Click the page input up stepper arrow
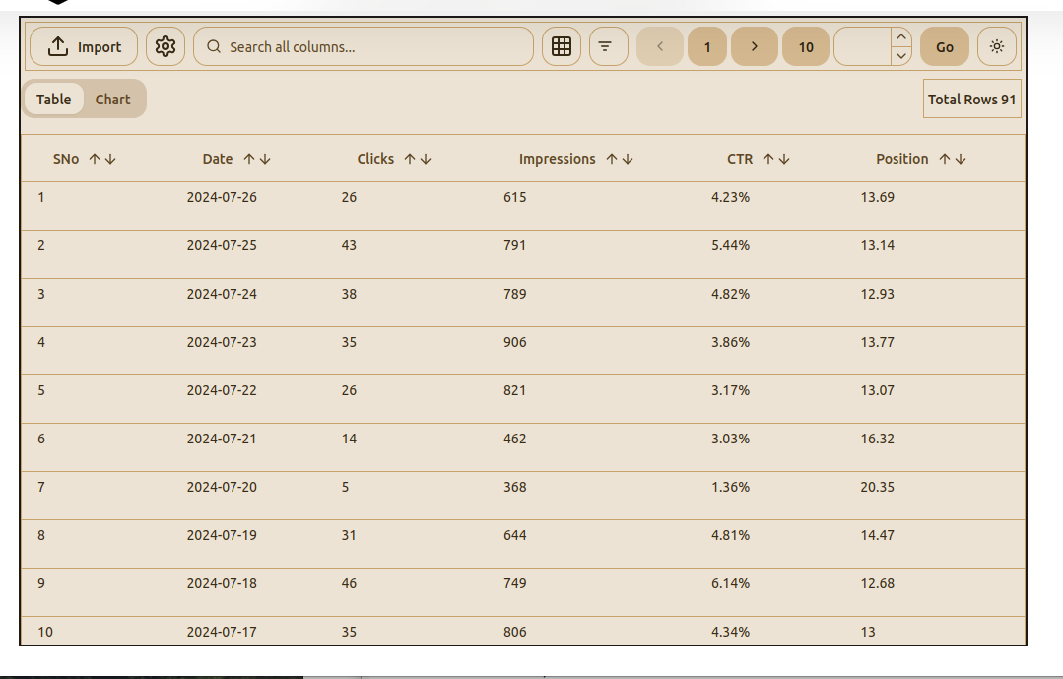The height and width of the screenshot is (679, 1063). (x=901, y=36)
